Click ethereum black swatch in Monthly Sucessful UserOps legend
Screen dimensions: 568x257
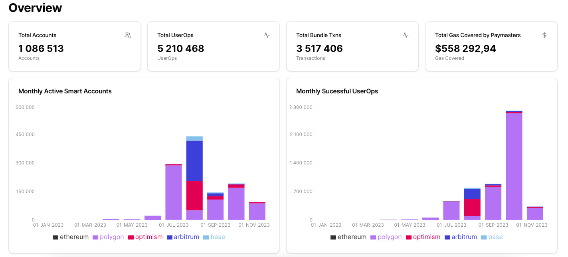point(333,237)
